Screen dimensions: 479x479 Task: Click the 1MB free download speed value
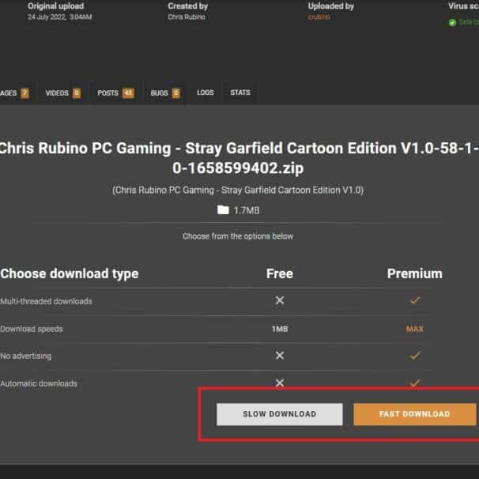280,329
